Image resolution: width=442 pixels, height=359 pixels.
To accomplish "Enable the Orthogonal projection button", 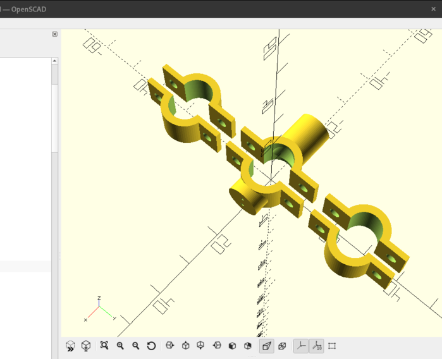I will click(x=283, y=346).
